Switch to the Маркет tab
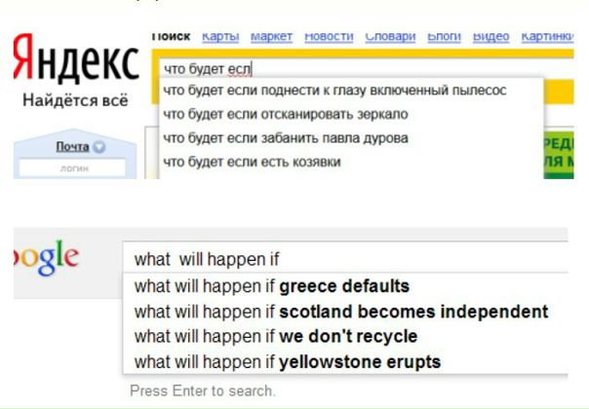 point(271,36)
